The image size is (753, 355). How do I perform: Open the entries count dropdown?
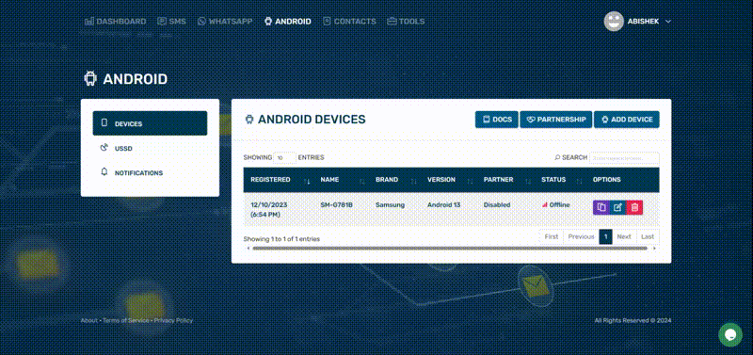pos(284,157)
